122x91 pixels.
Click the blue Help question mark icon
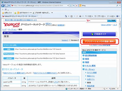[x=117, y=16]
